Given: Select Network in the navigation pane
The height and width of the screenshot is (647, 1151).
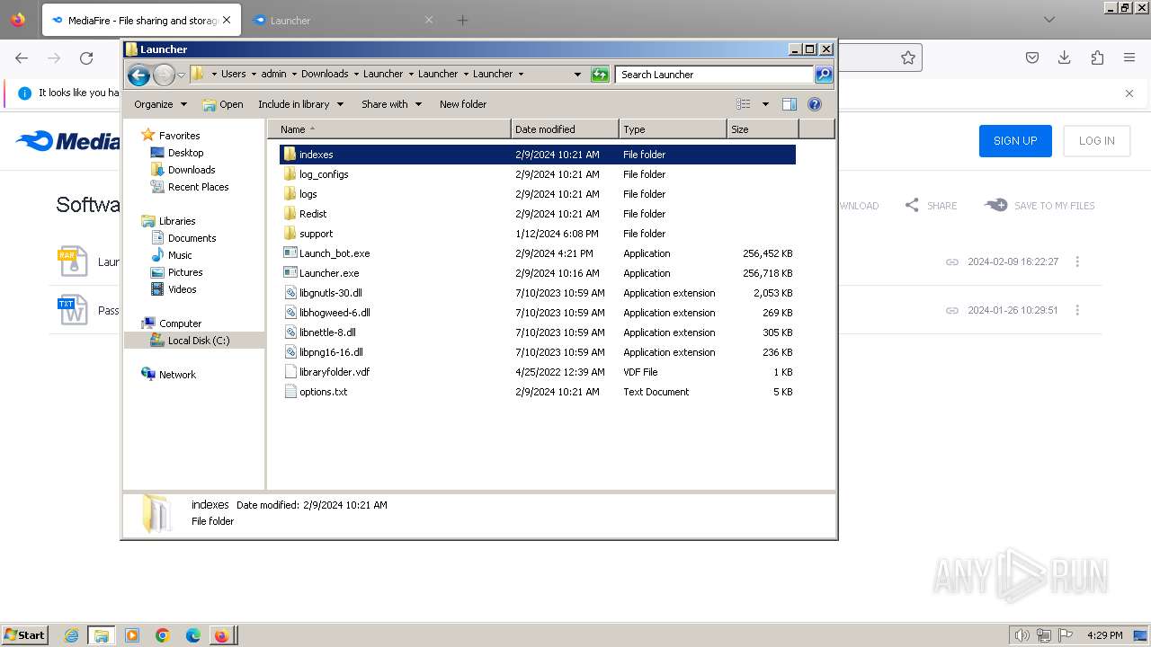Looking at the screenshot, I should point(177,375).
